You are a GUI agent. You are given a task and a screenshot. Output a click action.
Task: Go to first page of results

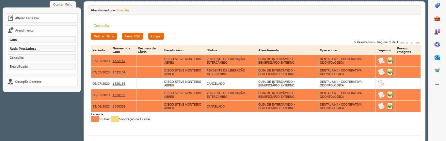pyautogui.click(x=402, y=43)
